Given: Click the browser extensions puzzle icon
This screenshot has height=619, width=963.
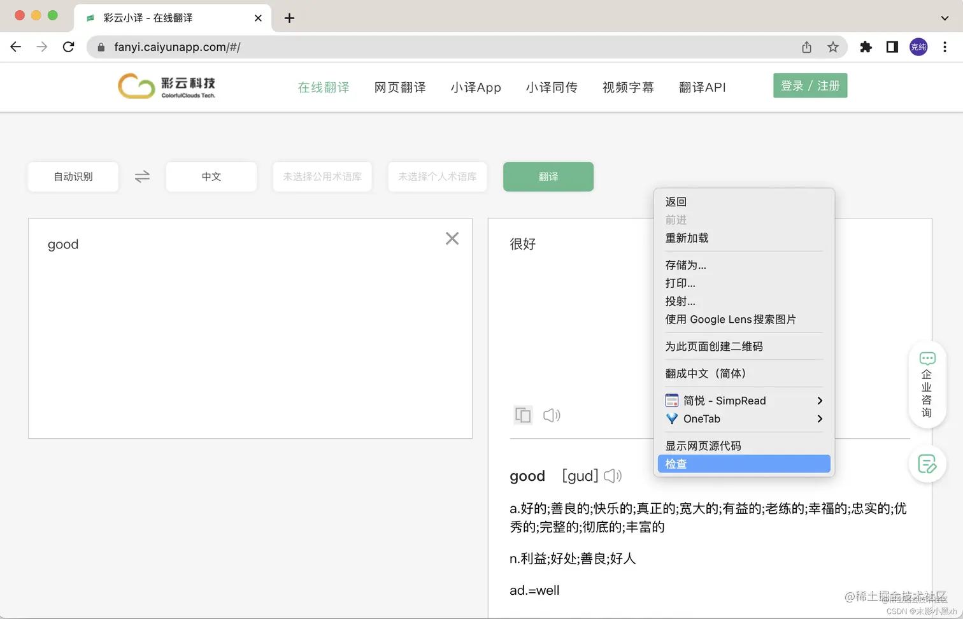Looking at the screenshot, I should 866,46.
